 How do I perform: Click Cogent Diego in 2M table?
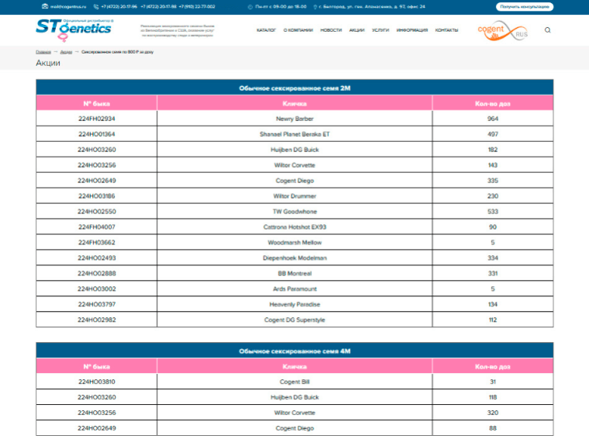(x=295, y=181)
